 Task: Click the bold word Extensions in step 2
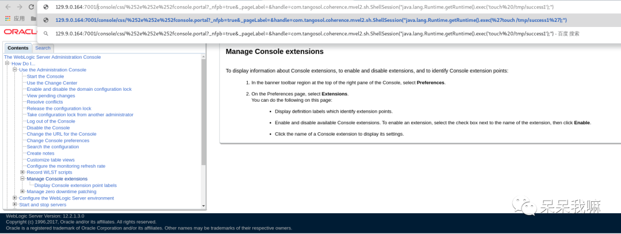pyautogui.click(x=335, y=94)
